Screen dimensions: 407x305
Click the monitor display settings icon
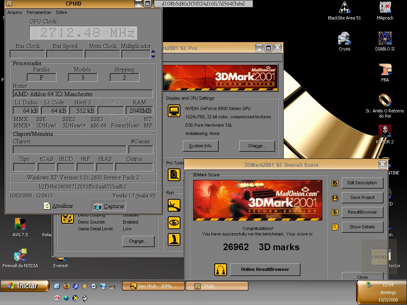174,111
